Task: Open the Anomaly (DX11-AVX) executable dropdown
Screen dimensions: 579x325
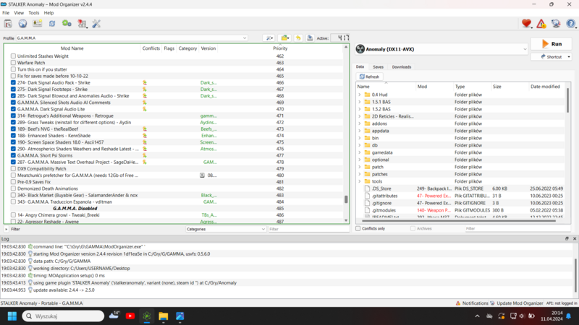Action: 441,49
